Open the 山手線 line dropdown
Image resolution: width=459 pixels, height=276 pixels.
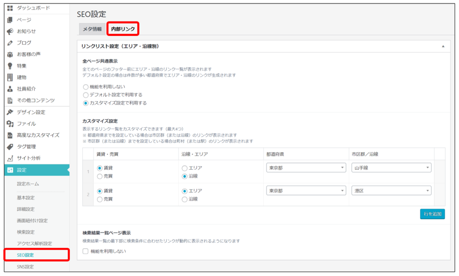point(391,168)
